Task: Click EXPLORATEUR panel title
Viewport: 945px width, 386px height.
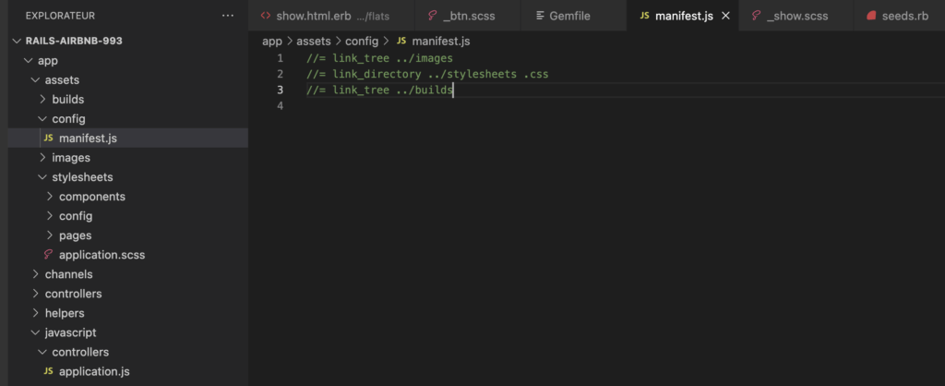Action: pos(60,16)
